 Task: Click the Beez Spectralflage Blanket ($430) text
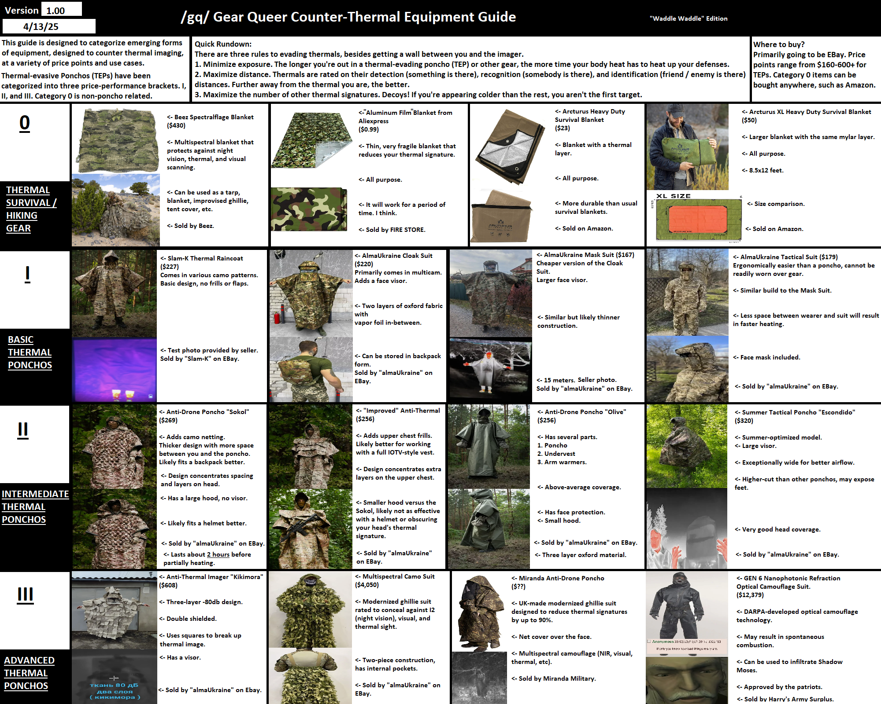point(210,121)
